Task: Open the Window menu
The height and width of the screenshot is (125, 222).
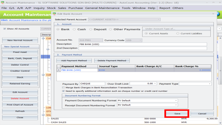Action: coord(139,8)
